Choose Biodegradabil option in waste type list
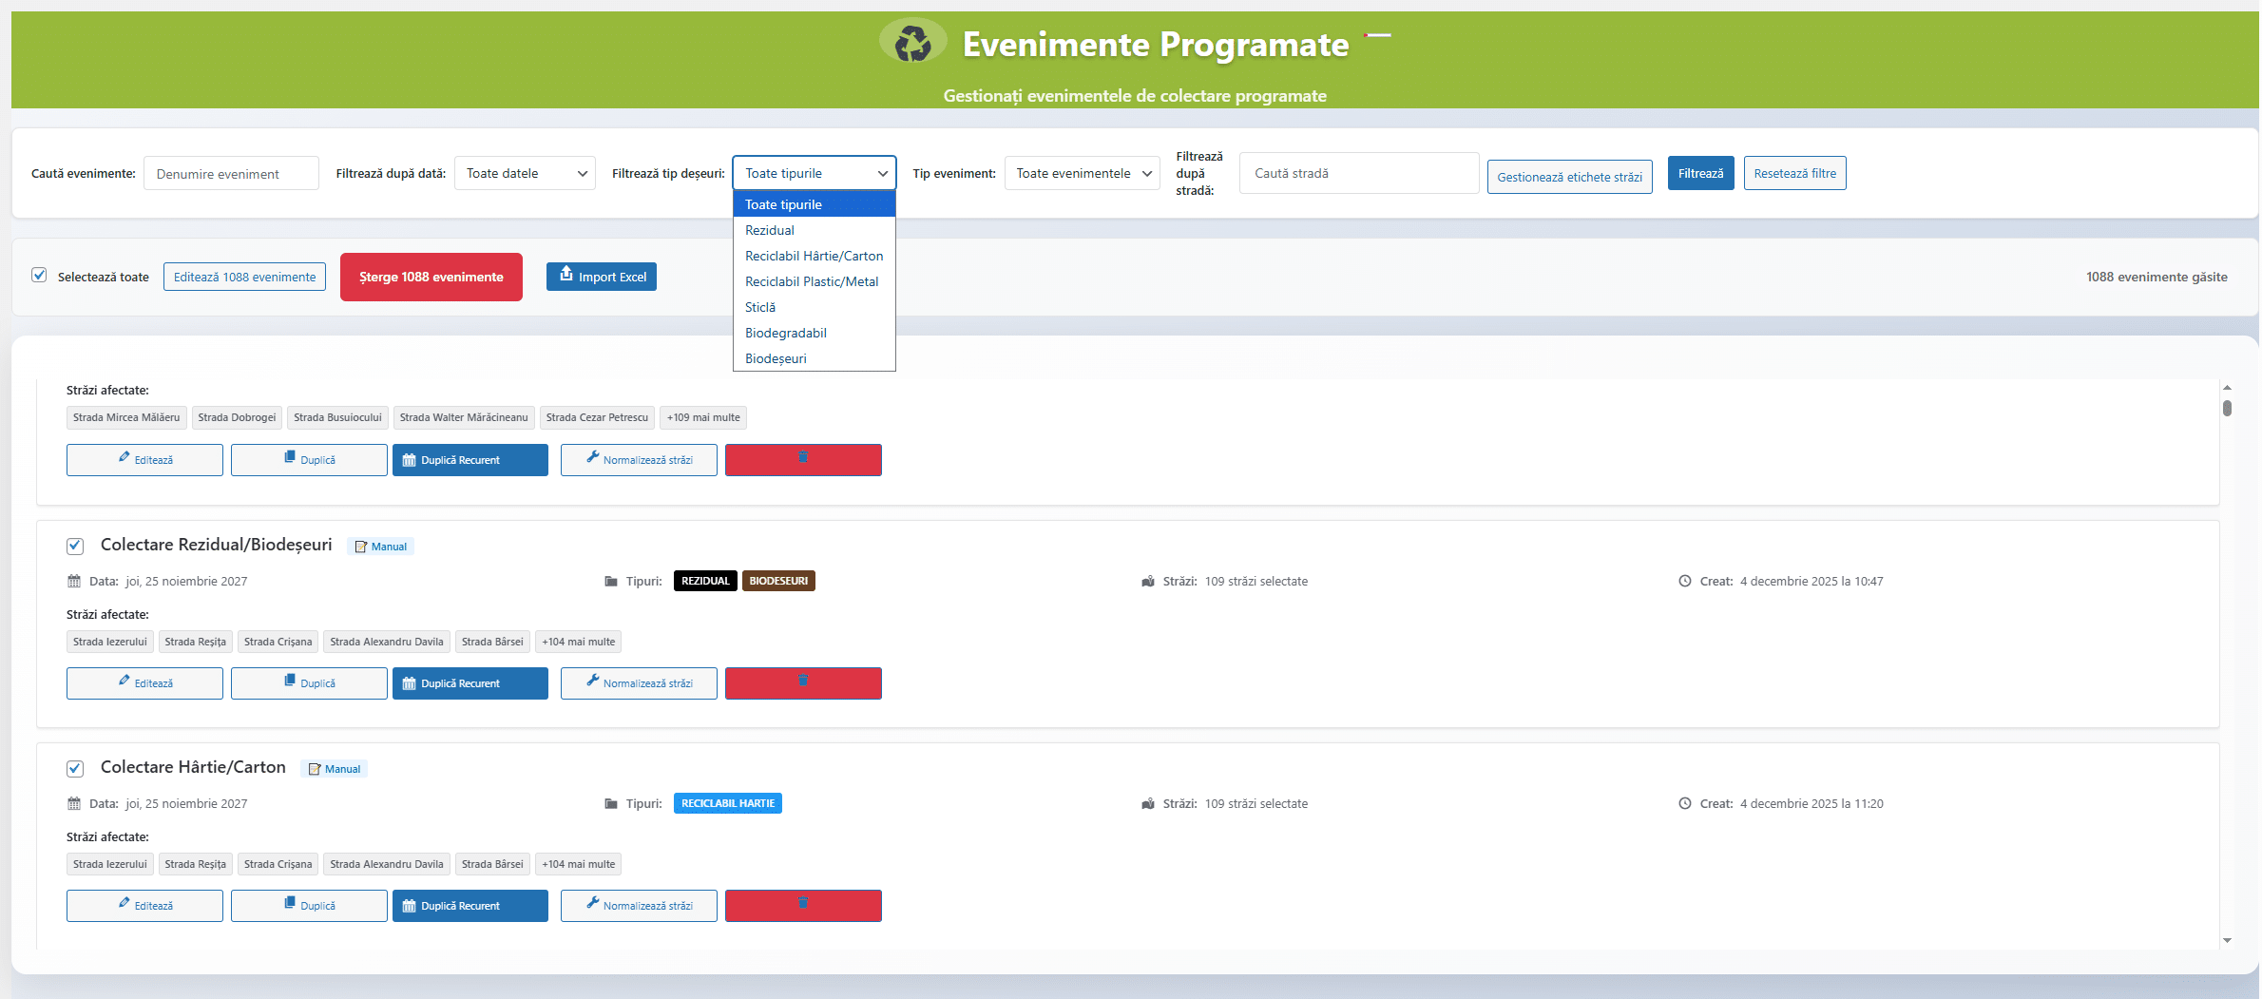This screenshot has height=999, width=2262. 786,333
